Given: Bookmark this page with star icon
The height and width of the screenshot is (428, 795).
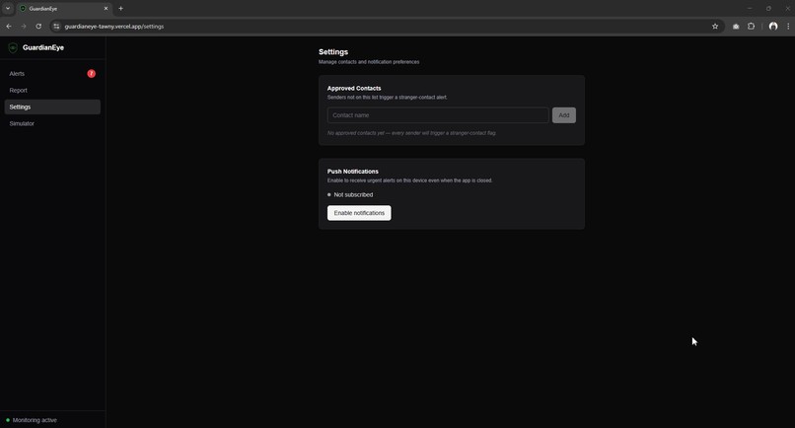Looking at the screenshot, I should [715, 27].
